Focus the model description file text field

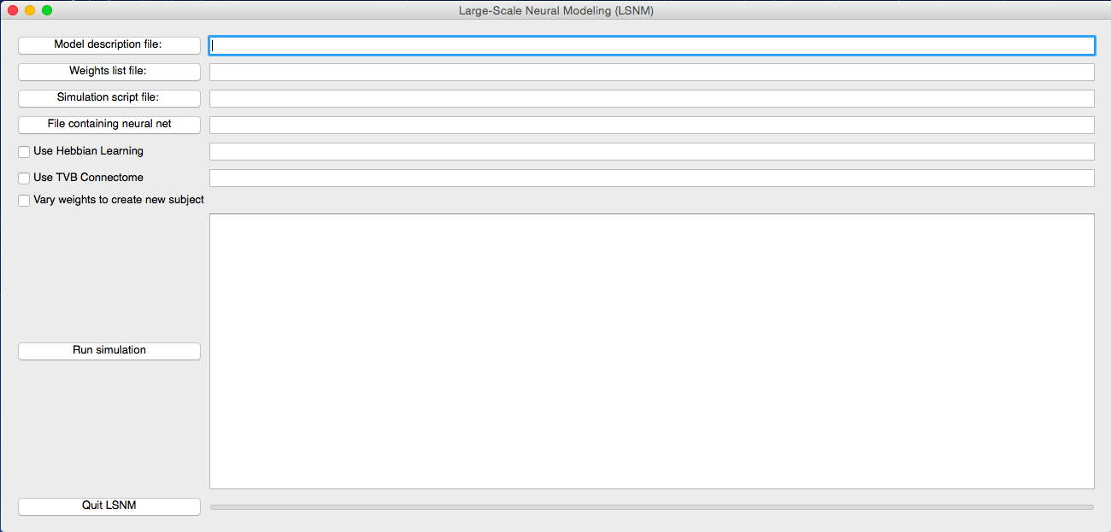[x=651, y=45]
